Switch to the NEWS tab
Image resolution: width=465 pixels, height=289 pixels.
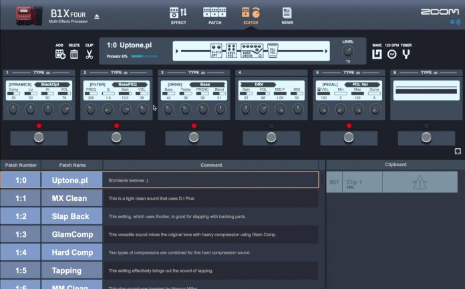287,15
